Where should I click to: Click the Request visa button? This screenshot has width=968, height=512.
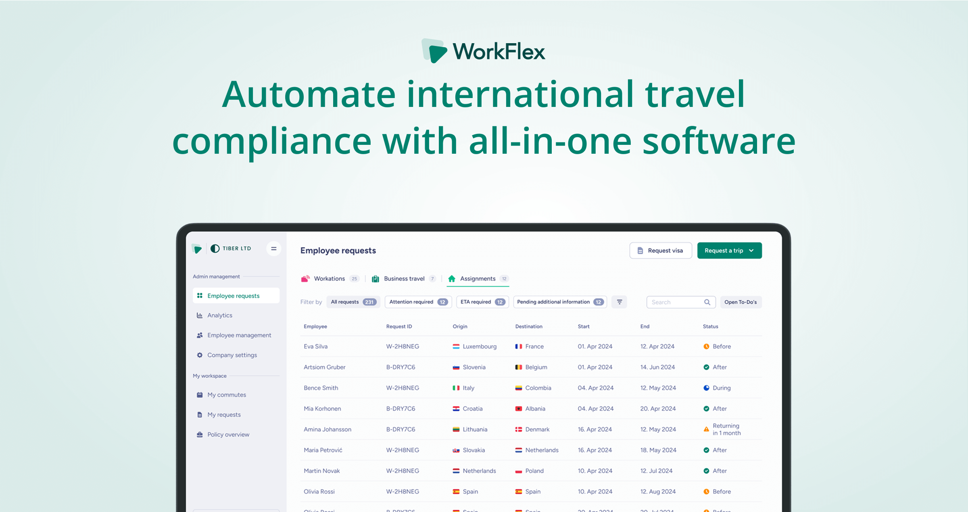point(660,251)
